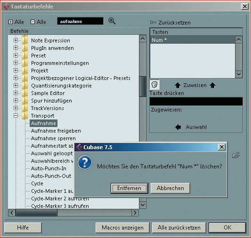251x238 pixels.
Task: Click horizontal scrollbar left arrow
Action: pos(12,213)
